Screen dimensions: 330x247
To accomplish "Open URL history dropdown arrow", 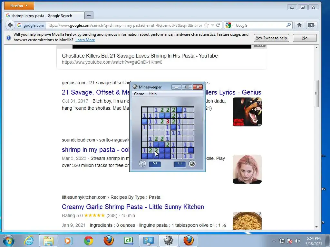I will [212, 25].
